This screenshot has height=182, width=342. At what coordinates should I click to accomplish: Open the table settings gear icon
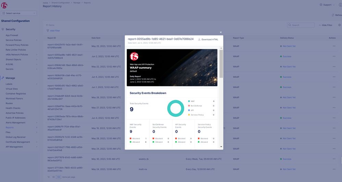pos(340,25)
